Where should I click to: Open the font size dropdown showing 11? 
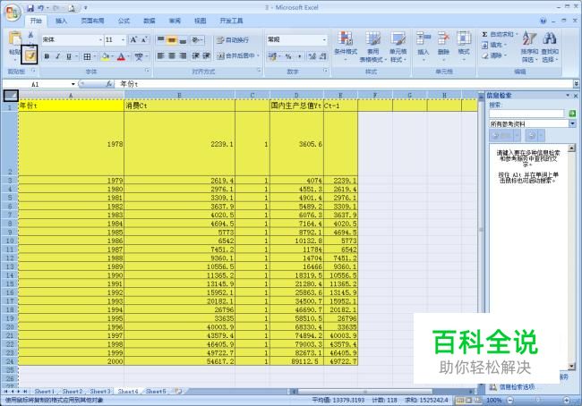(x=124, y=39)
